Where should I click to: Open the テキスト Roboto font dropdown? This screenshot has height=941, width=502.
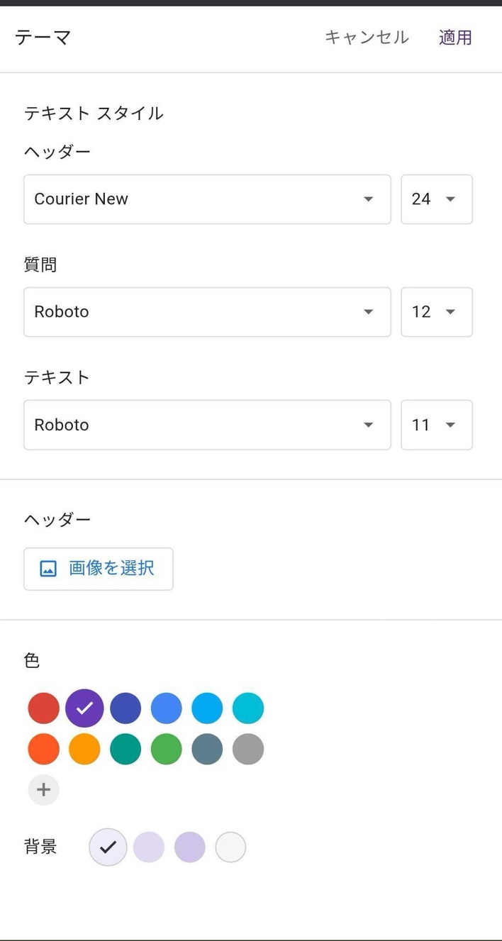click(x=207, y=425)
